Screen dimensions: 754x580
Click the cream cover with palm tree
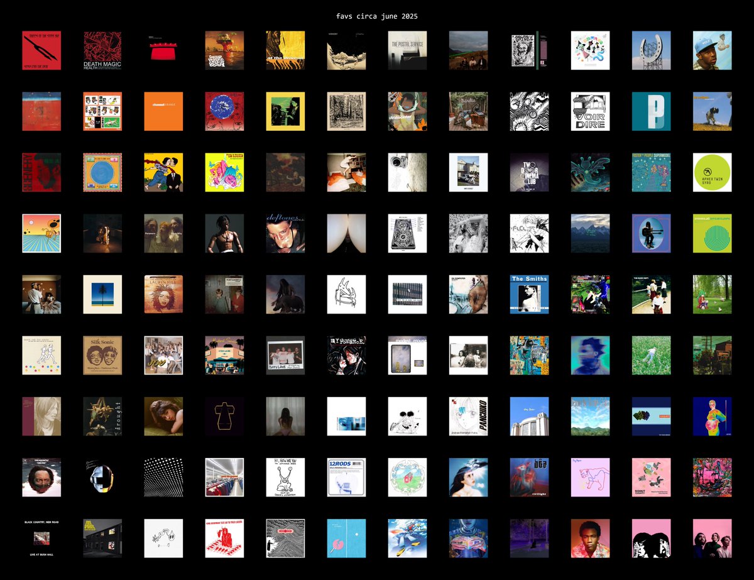[102, 294]
